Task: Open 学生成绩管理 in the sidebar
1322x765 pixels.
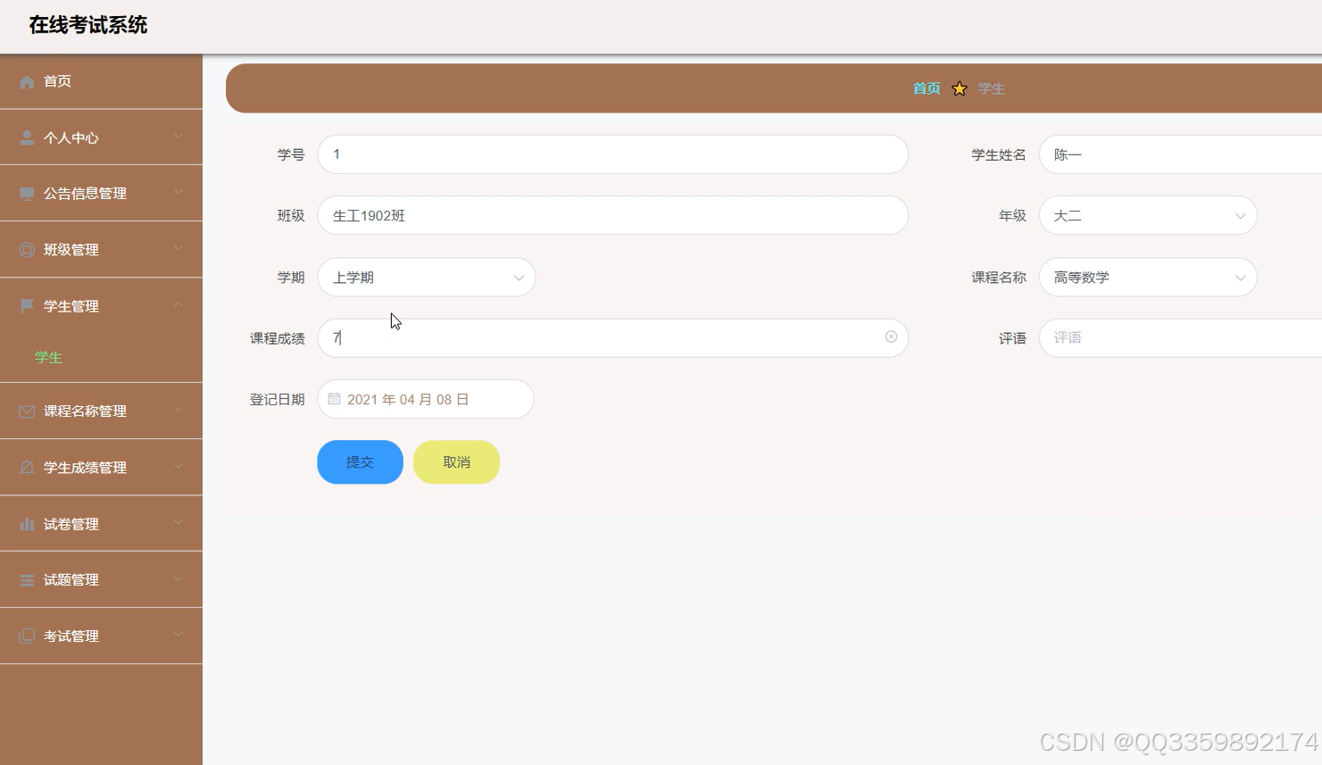Action: point(101,467)
